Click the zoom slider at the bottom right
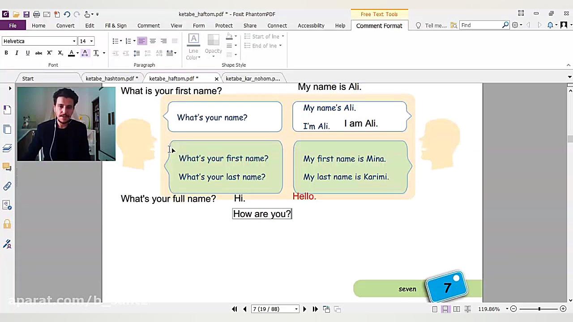This screenshot has width=573, height=322. (539, 309)
